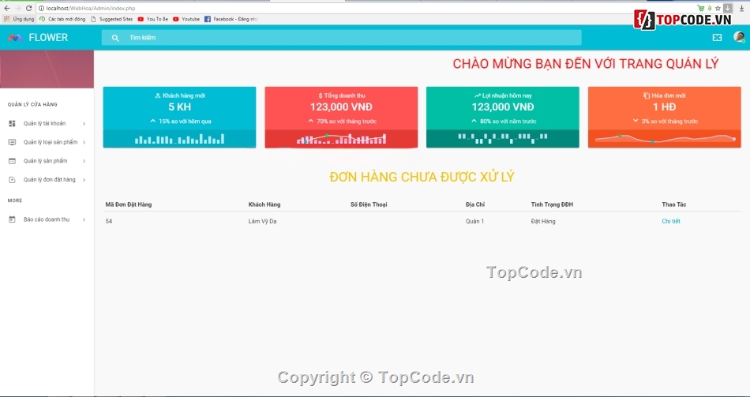Open Báo cáo doanh thu menu item
Viewport: 750px width, 397px height.
coord(47,219)
